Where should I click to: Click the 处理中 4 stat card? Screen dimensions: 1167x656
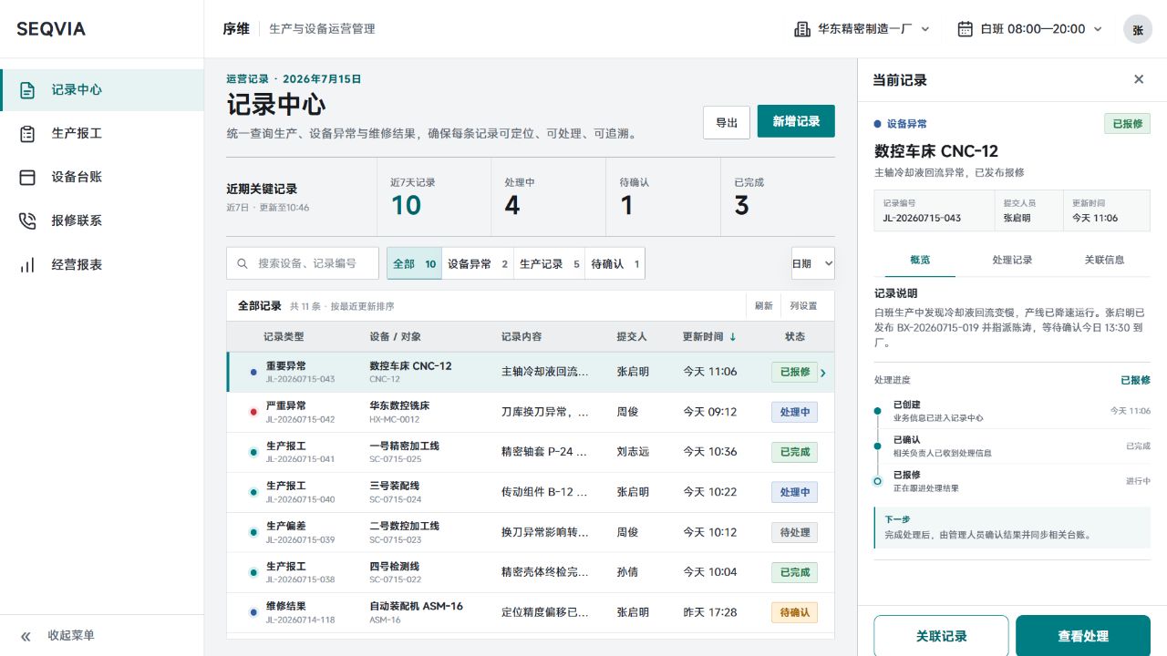pos(549,197)
